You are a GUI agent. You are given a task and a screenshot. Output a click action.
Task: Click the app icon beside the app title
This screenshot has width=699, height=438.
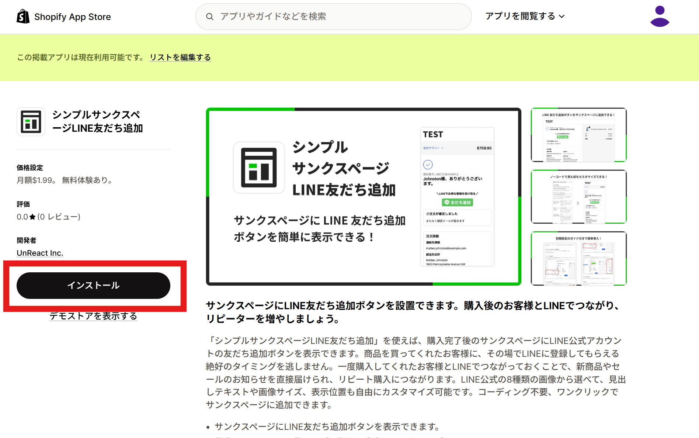click(31, 122)
